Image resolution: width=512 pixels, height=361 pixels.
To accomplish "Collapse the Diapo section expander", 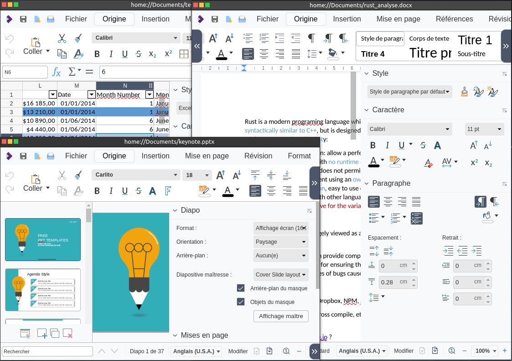I will (x=175, y=210).
